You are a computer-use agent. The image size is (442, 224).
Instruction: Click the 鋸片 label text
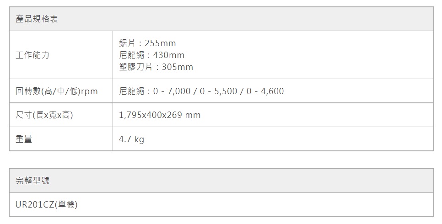(x=127, y=43)
